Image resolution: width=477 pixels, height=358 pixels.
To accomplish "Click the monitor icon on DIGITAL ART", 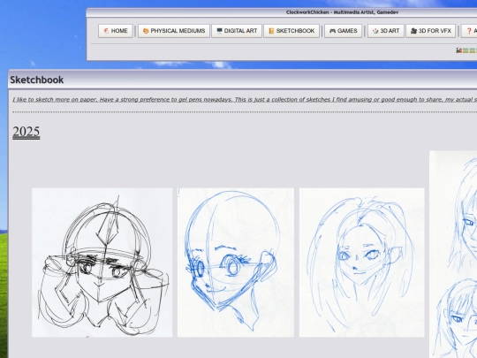I will coord(219,31).
